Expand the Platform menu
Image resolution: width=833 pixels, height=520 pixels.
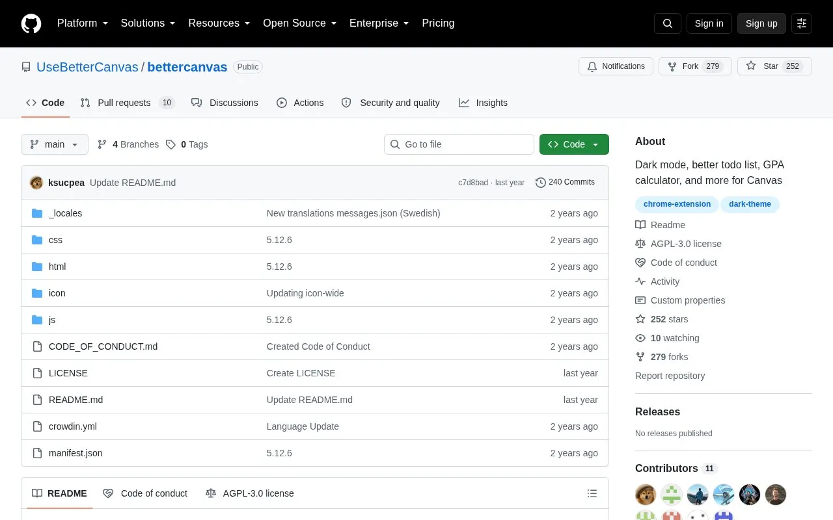(x=83, y=23)
